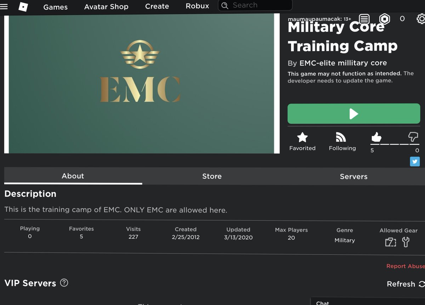Screen dimensions: 425x305
Task: Click the Updated date 3/13/2020
Action: (238, 238)
